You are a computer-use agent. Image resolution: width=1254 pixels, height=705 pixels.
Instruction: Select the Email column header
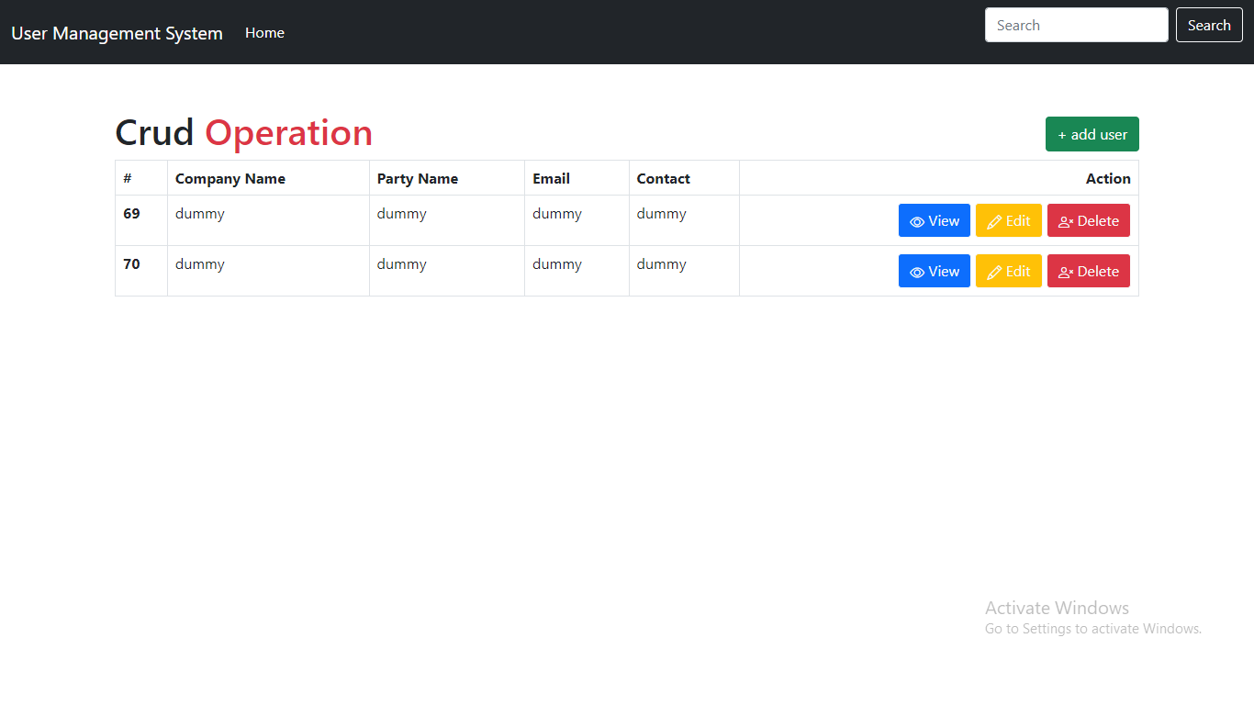click(x=551, y=179)
